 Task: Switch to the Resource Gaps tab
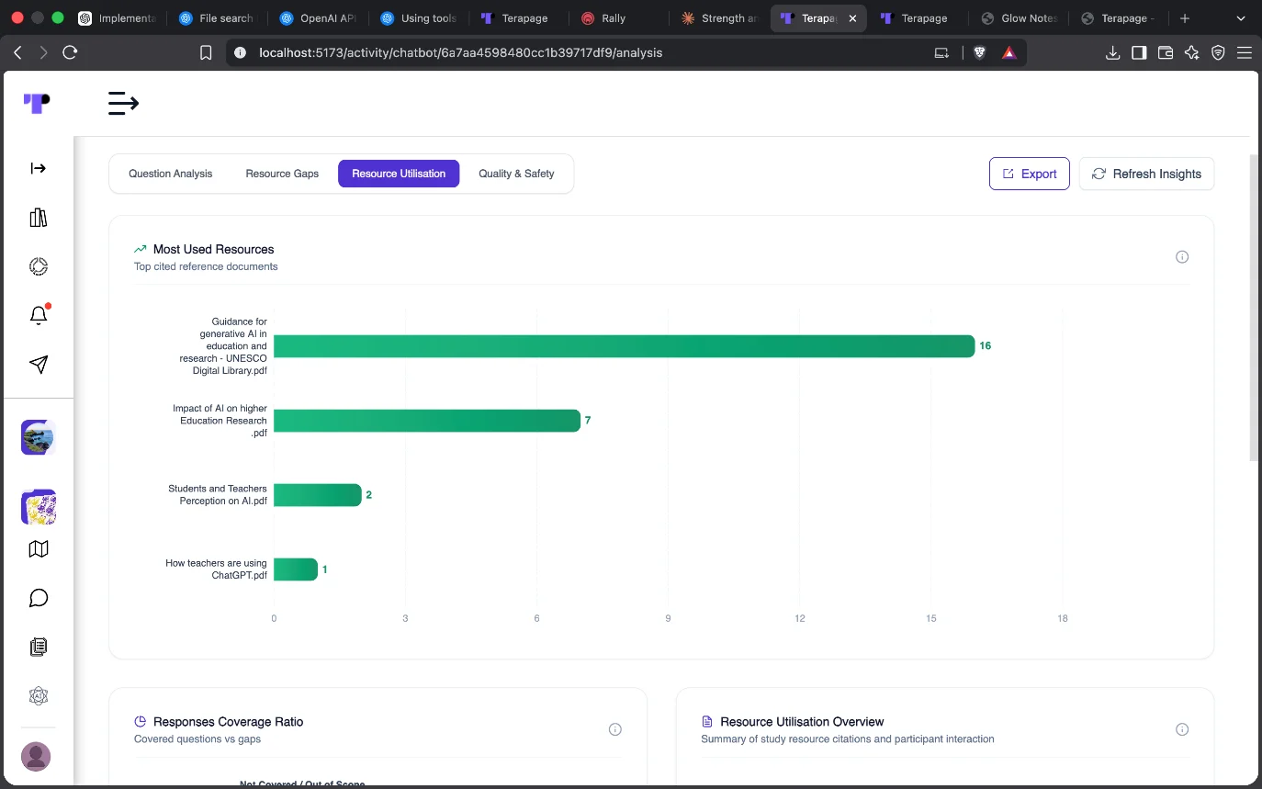[282, 174]
